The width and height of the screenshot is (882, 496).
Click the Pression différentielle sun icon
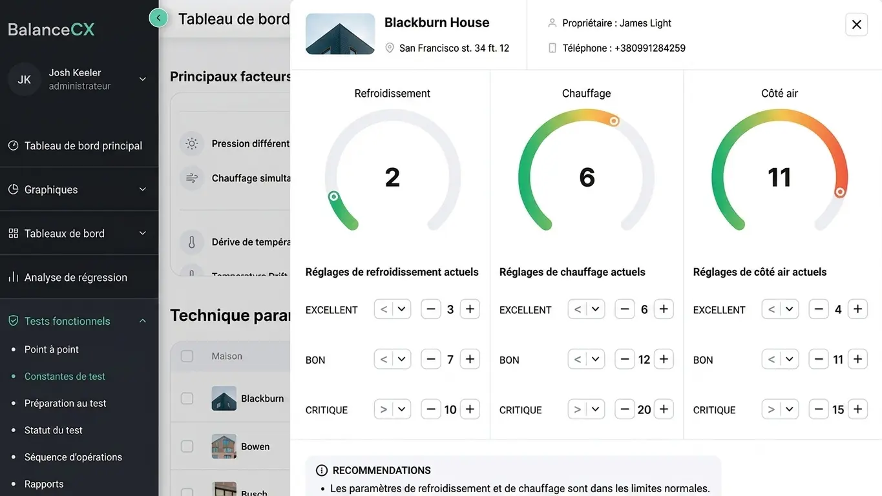coord(191,143)
